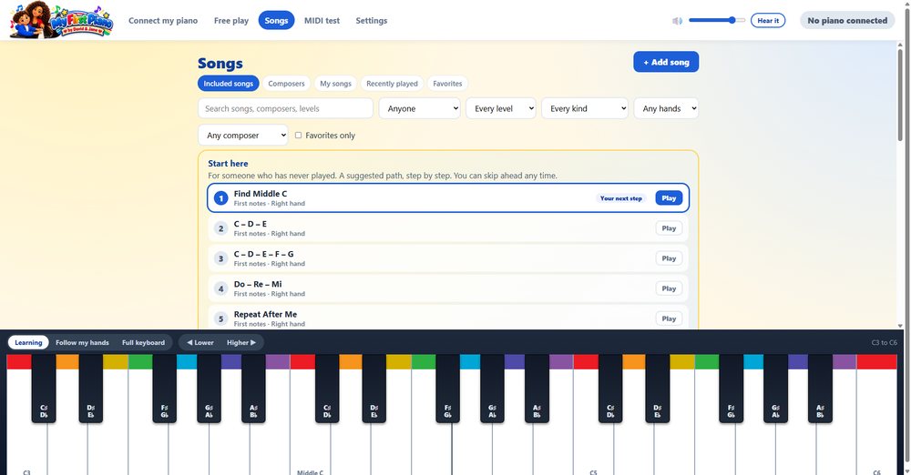Open the Every level dropdown
This screenshot has width=911, height=475.
click(501, 108)
